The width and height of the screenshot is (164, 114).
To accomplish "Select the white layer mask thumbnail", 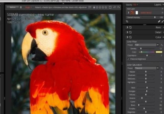I will point(137,13).
